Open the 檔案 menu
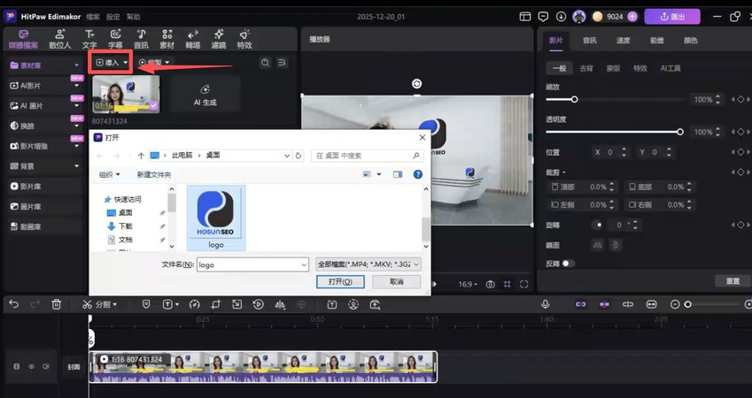This screenshot has width=752, height=398. point(93,17)
